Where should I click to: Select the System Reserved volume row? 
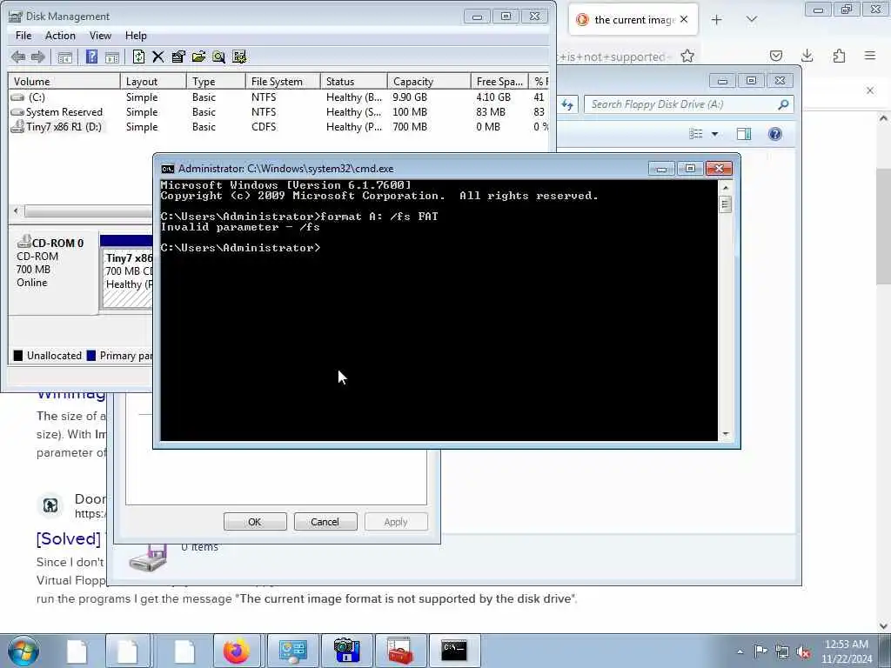pyautogui.click(x=278, y=112)
